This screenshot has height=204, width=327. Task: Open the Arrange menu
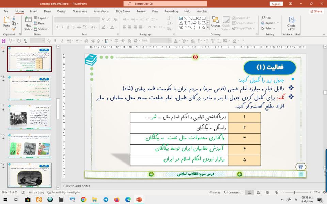(215, 23)
